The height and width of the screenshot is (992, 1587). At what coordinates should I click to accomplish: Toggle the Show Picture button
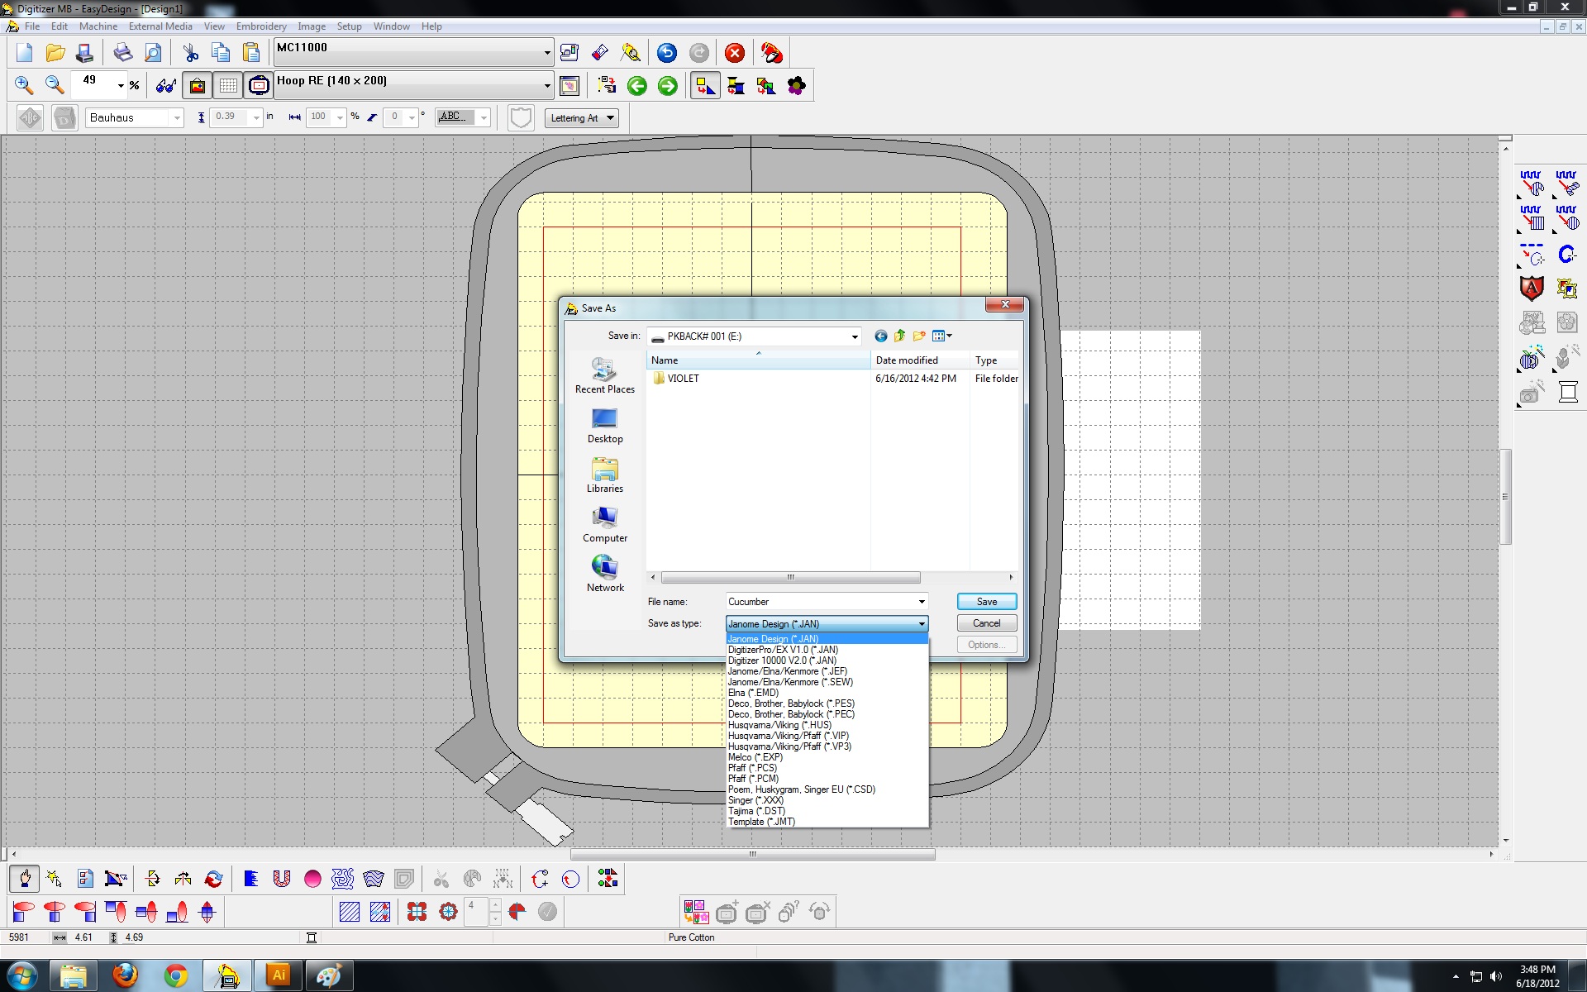(x=198, y=85)
